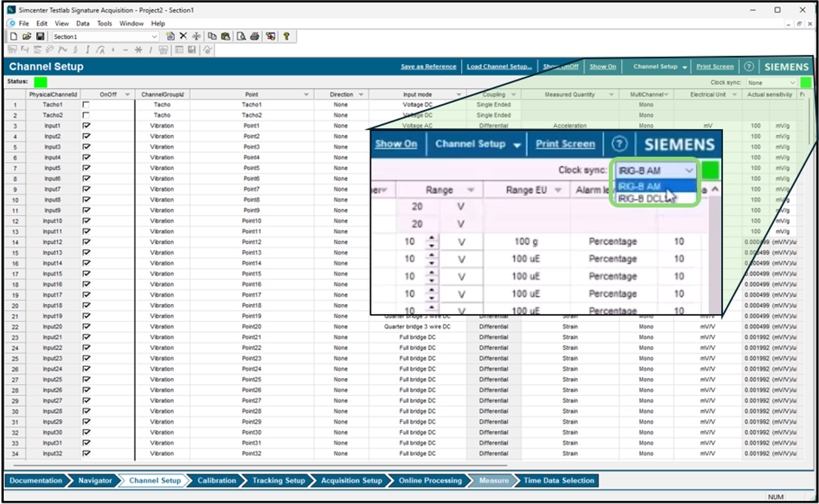Screen dimensions: 819x504
Task: Select the highlighted IRIG-B AM list option
Action: pyautogui.click(x=656, y=186)
